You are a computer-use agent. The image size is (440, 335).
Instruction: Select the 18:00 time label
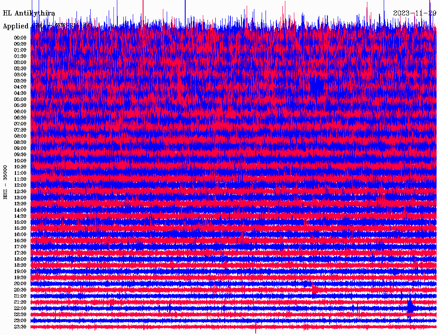point(20,259)
